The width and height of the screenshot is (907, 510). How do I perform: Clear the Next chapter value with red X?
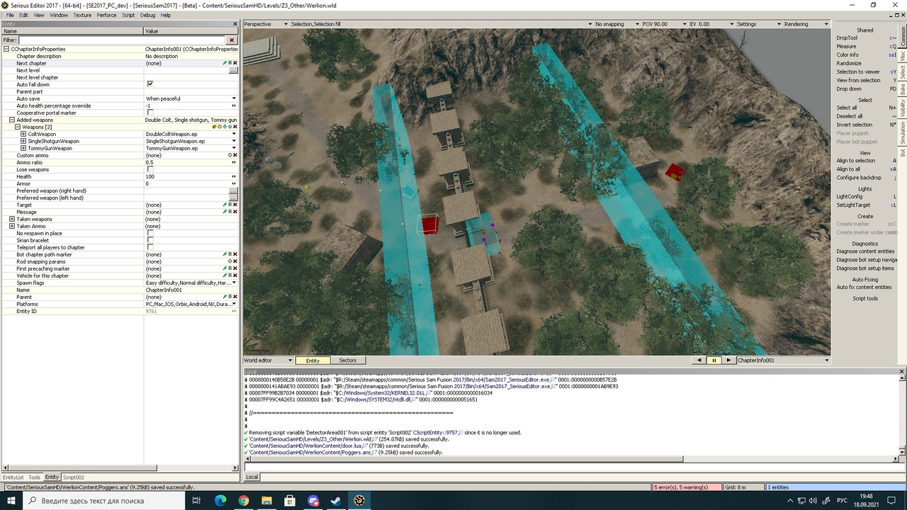pos(235,63)
